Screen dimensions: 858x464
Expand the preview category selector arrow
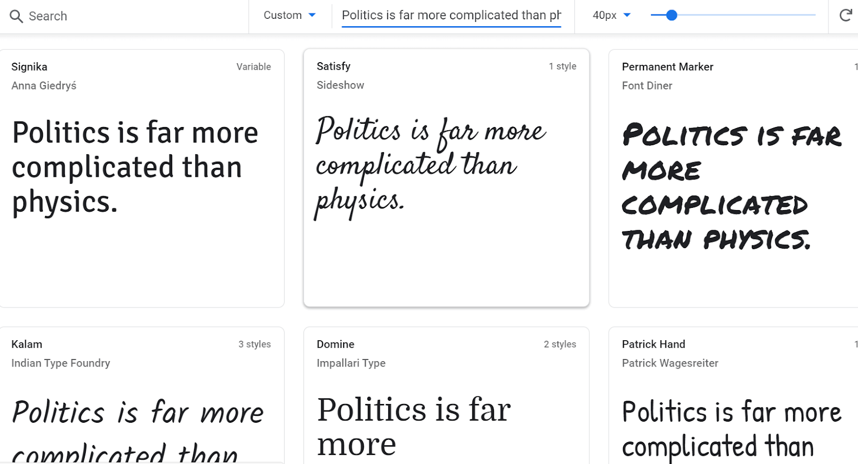313,16
